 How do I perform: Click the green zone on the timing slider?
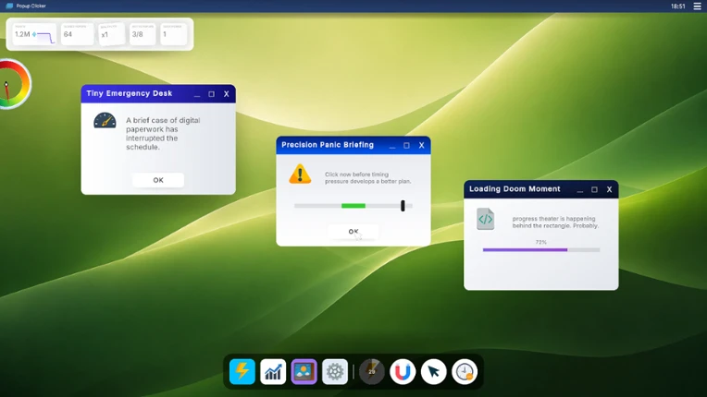click(353, 206)
